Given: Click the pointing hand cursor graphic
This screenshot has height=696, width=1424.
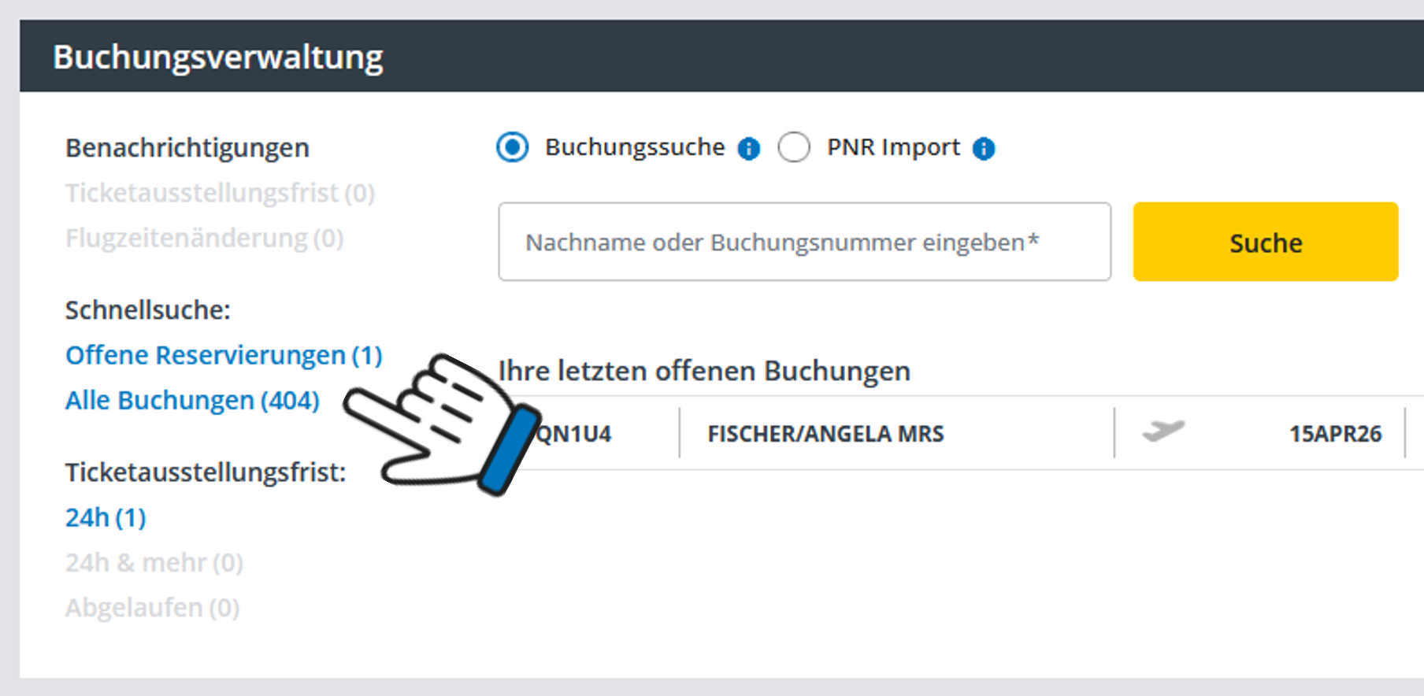Looking at the screenshot, I should coord(441,423).
